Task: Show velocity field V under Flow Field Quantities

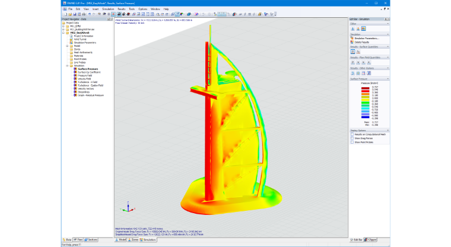Action: [x=358, y=62]
